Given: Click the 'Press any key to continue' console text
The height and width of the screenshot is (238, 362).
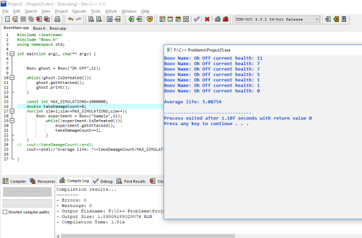Looking at the screenshot, I should pos(206,124).
